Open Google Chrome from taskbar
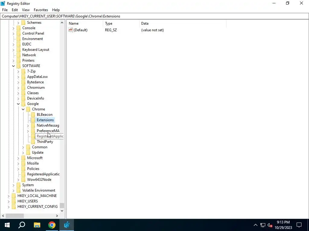The image size is (309, 231). [x=52, y=225]
